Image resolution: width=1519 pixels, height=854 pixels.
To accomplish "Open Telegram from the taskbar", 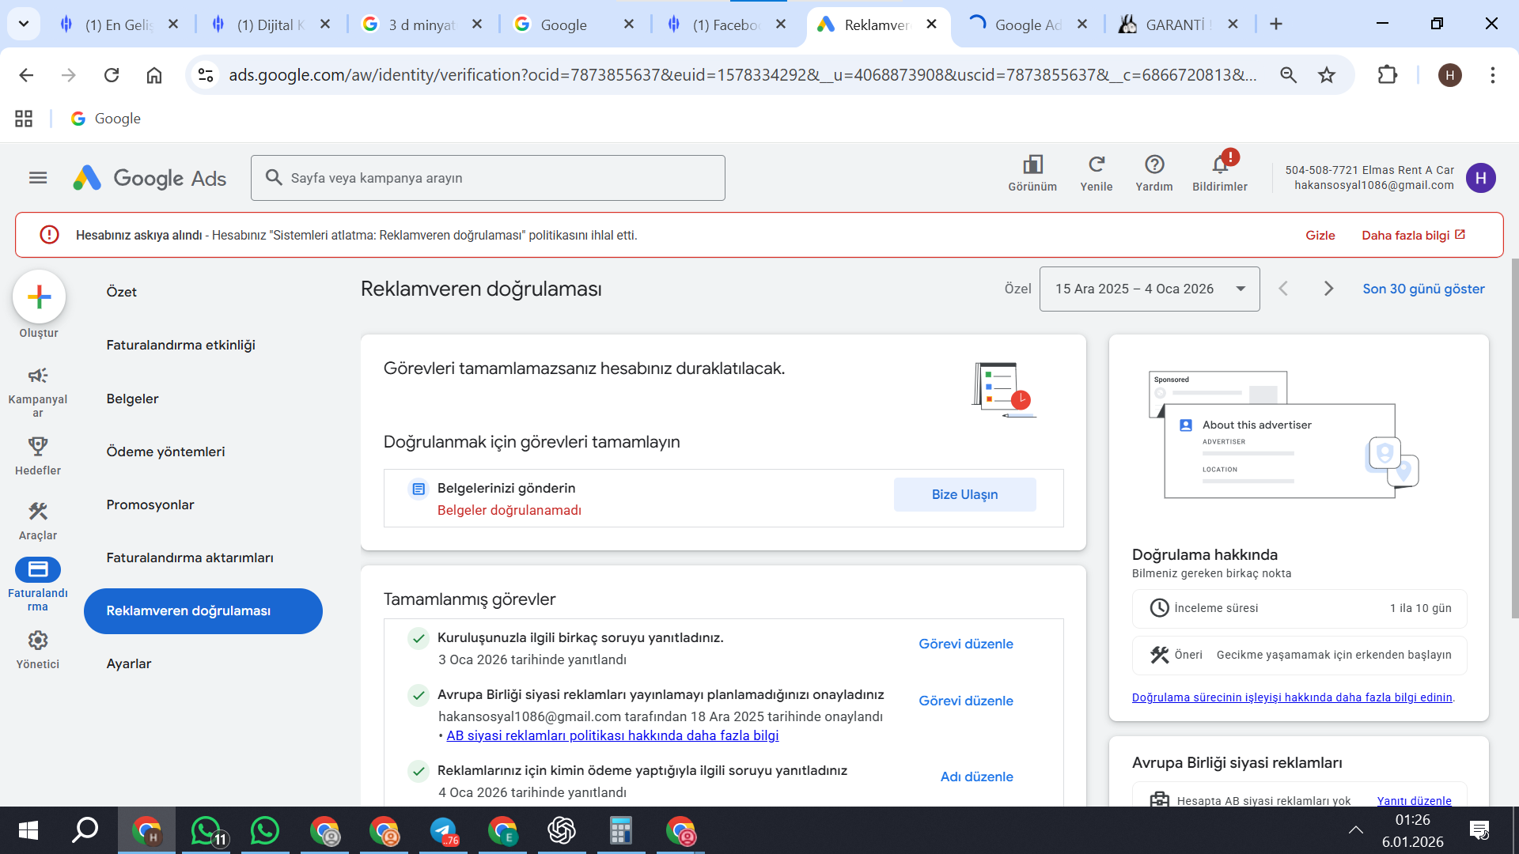I will [x=444, y=831].
